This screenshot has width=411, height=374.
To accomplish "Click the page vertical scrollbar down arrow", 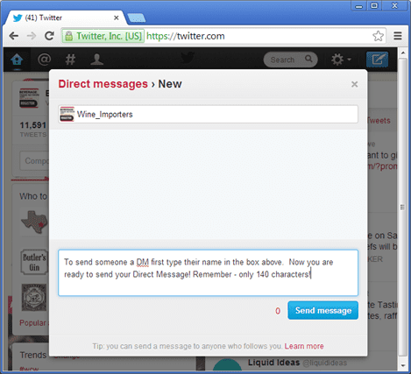I will [x=403, y=365].
